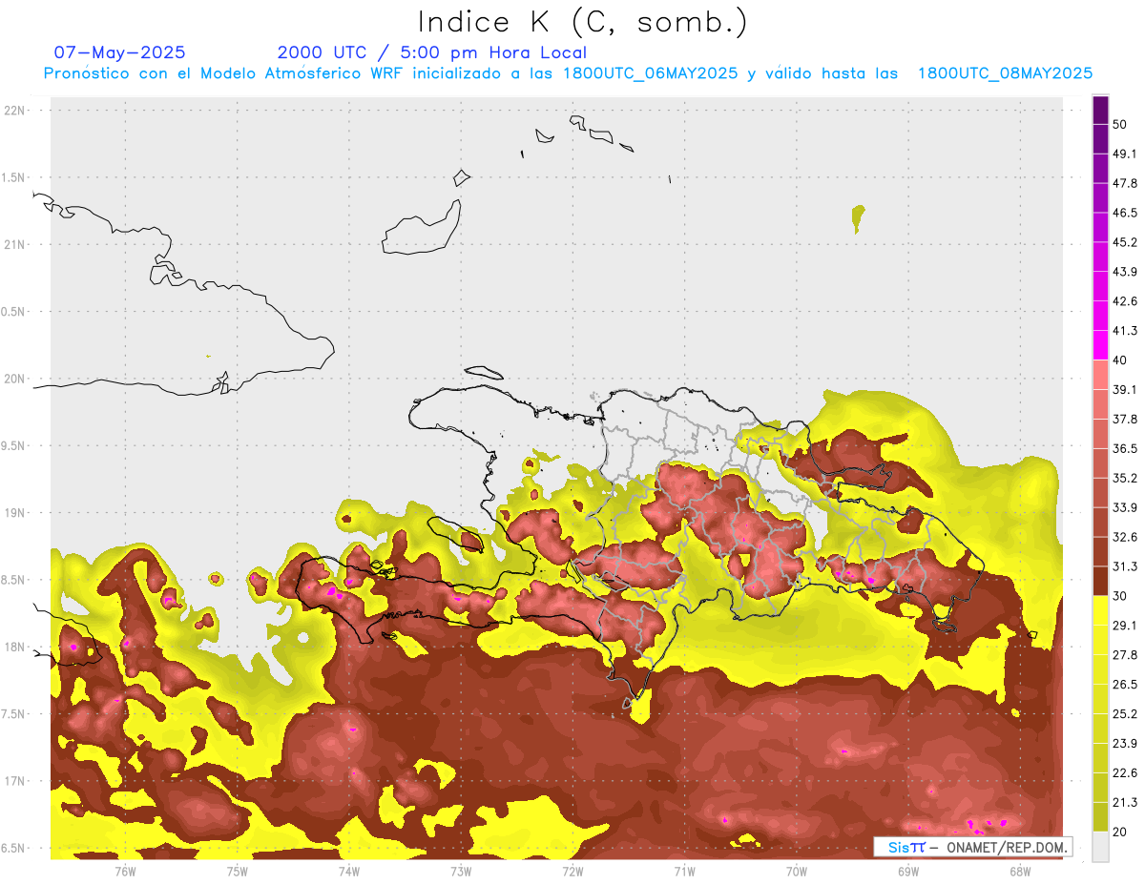Viewport: 1145px width, 884px height.
Task: Click the colorbar value "26.5"
Action: pos(1124,685)
